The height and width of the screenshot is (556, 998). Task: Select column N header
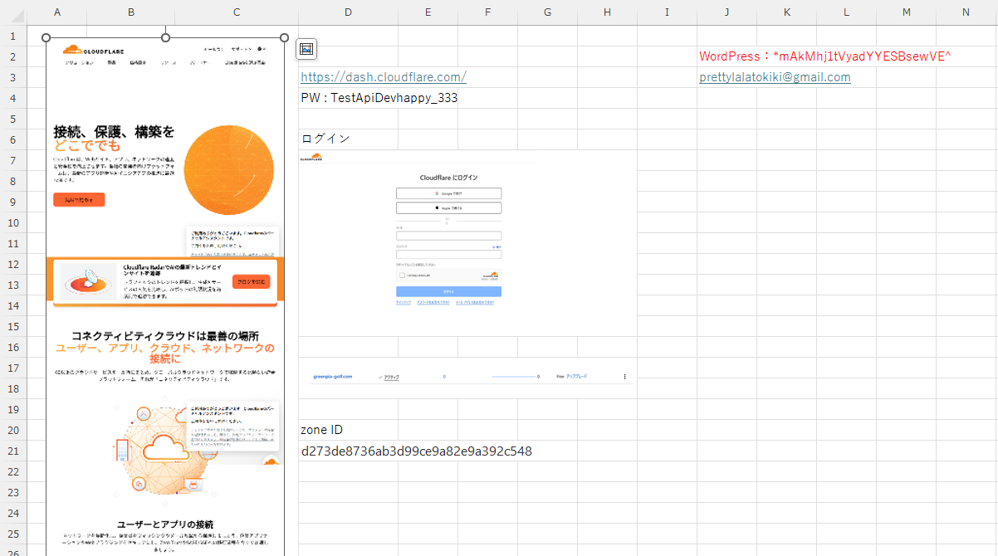point(966,12)
